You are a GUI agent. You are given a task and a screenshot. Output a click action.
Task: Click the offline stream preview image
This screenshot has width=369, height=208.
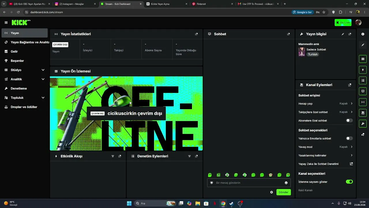coord(126,114)
